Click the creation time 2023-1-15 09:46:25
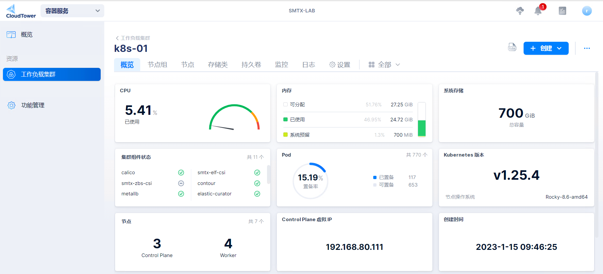This screenshot has width=603, height=274. (x=516, y=247)
